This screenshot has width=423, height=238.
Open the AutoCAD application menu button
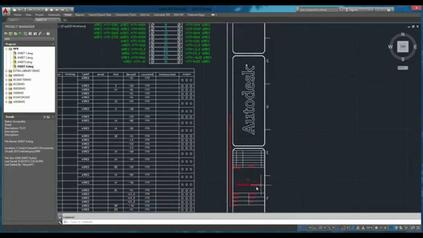pyautogui.click(x=6, y=11)
